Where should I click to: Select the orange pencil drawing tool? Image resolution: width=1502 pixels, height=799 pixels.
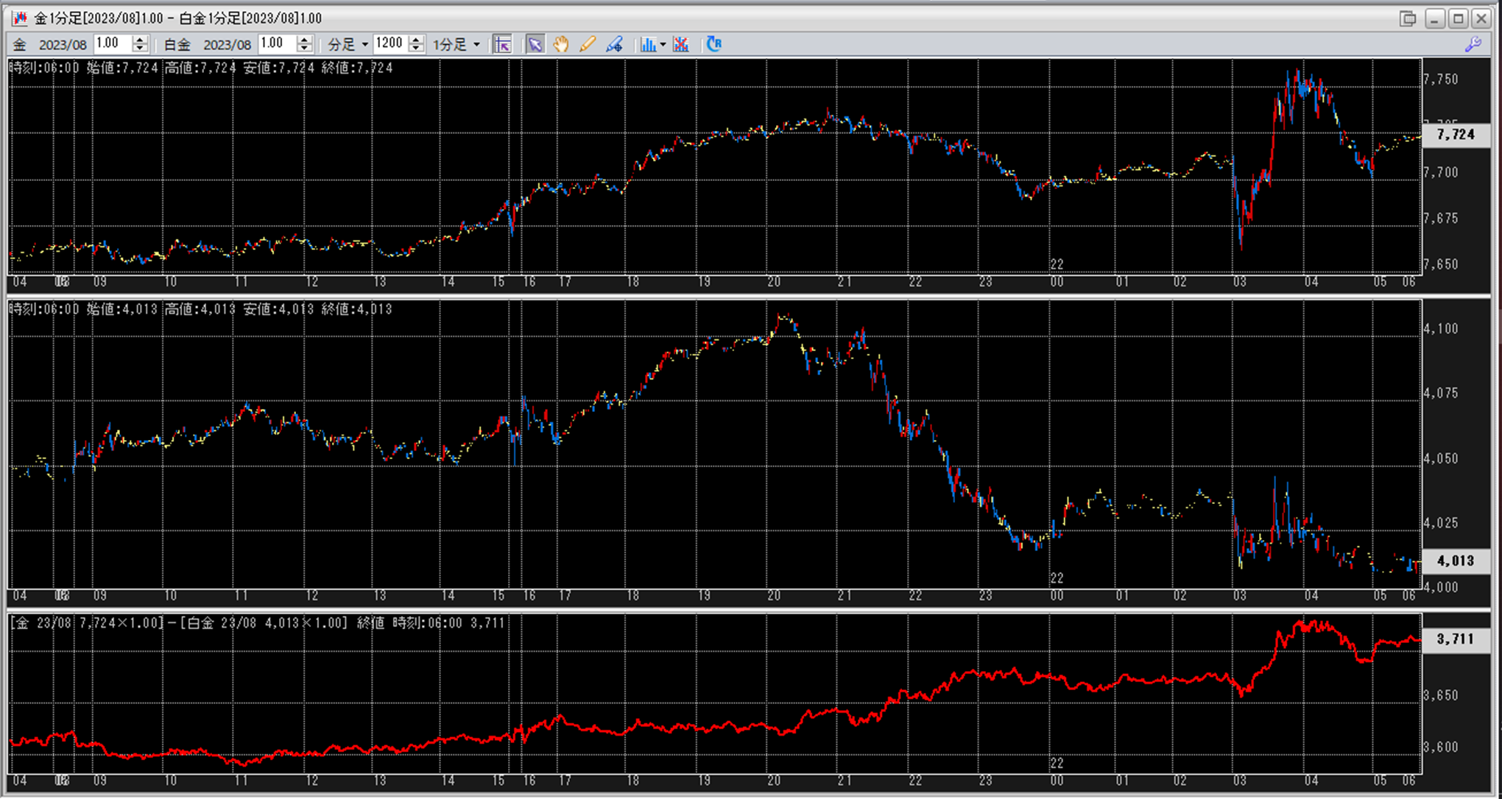click(587, 44)
